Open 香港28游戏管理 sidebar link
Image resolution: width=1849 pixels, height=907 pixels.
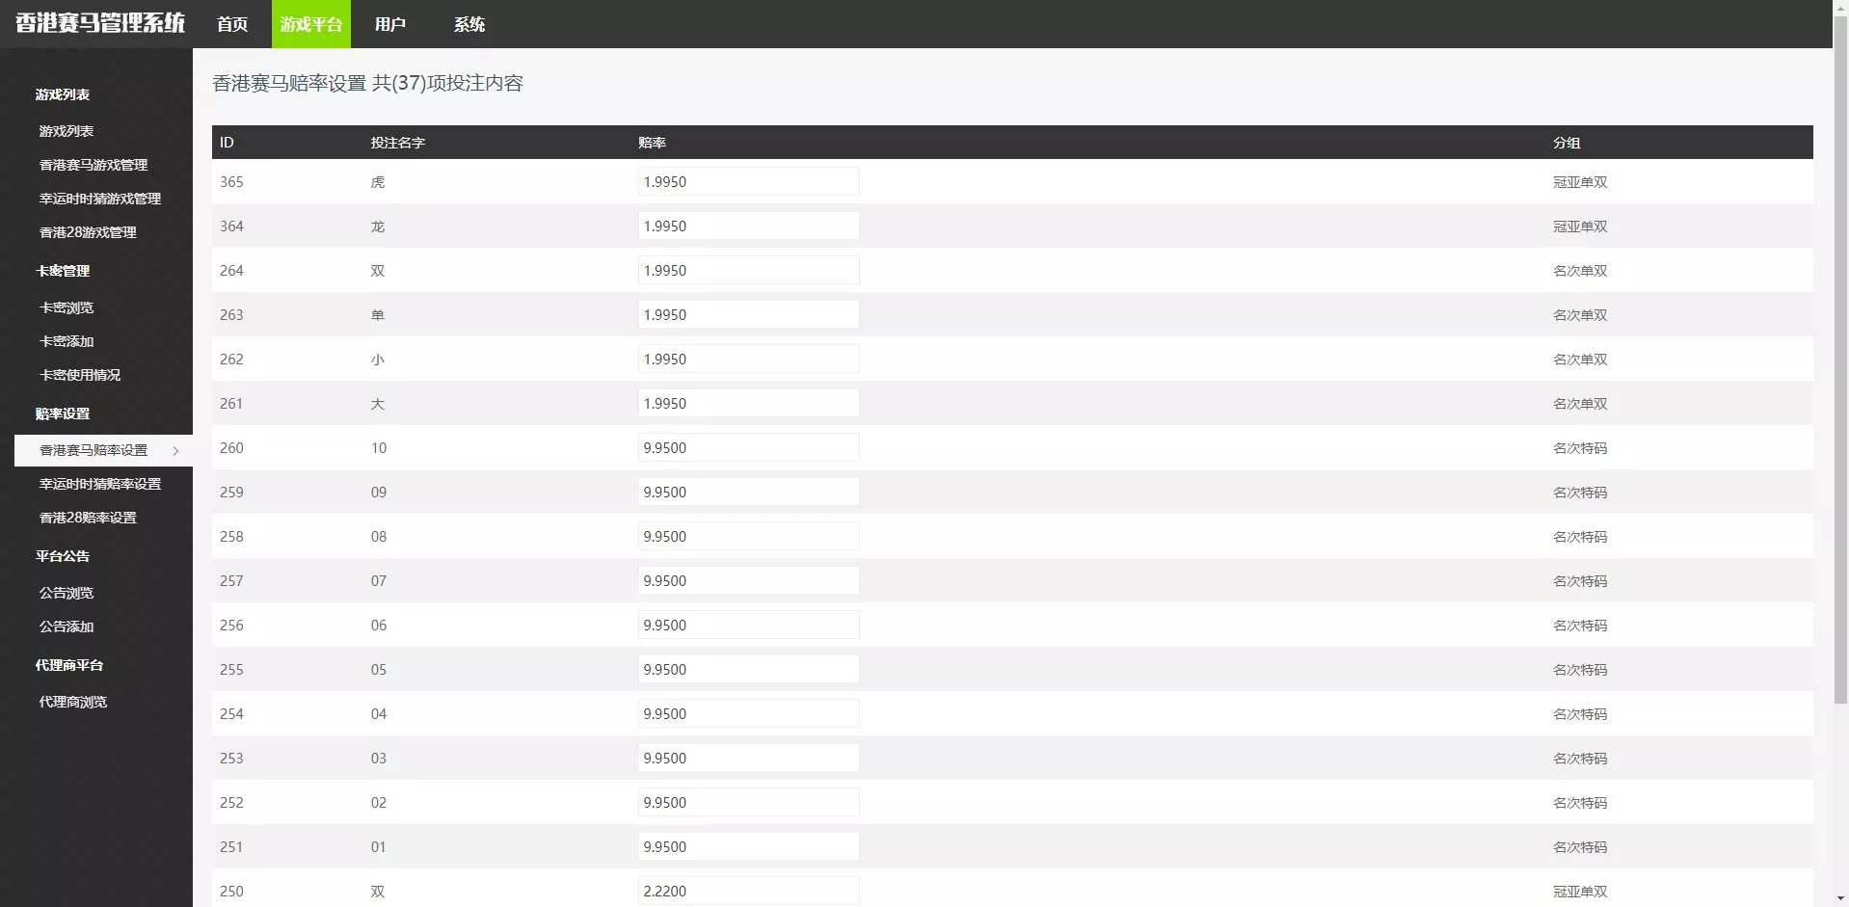coord(88,232)
